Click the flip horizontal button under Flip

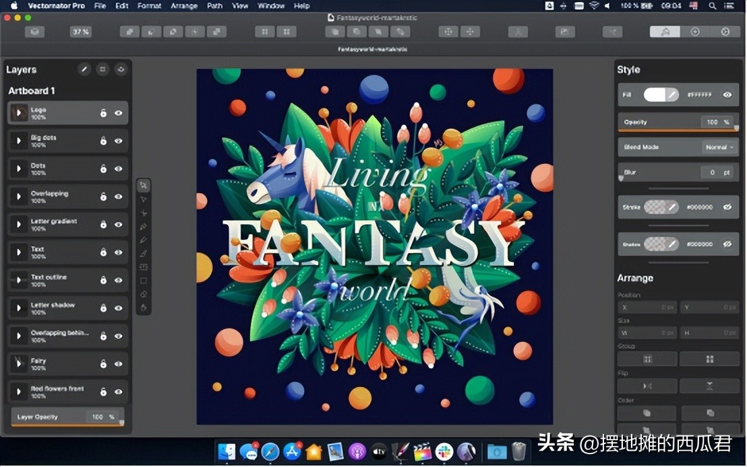[647, 385]
